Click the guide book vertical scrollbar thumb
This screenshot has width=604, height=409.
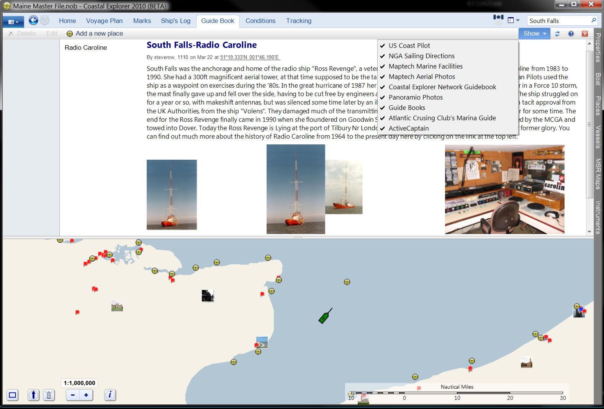[x=589, y=124]
